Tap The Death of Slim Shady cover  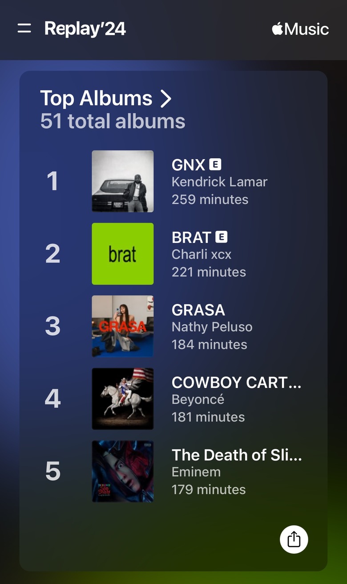pyautogui.click(x=123, y=472)
